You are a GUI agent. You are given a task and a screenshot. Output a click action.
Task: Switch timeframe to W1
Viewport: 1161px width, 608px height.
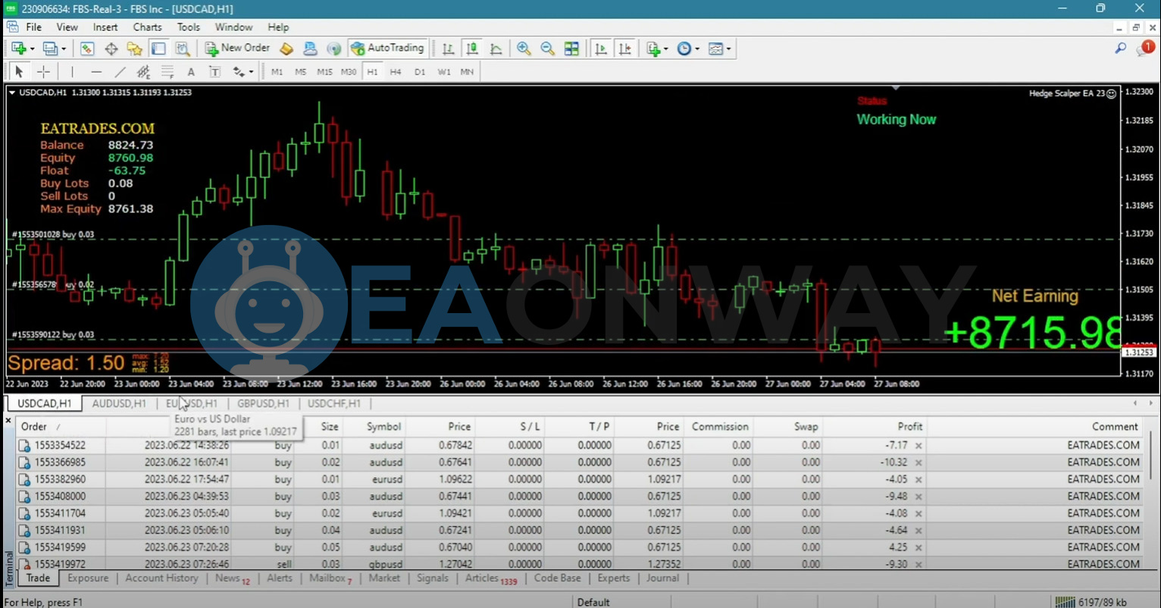point(444,72)
